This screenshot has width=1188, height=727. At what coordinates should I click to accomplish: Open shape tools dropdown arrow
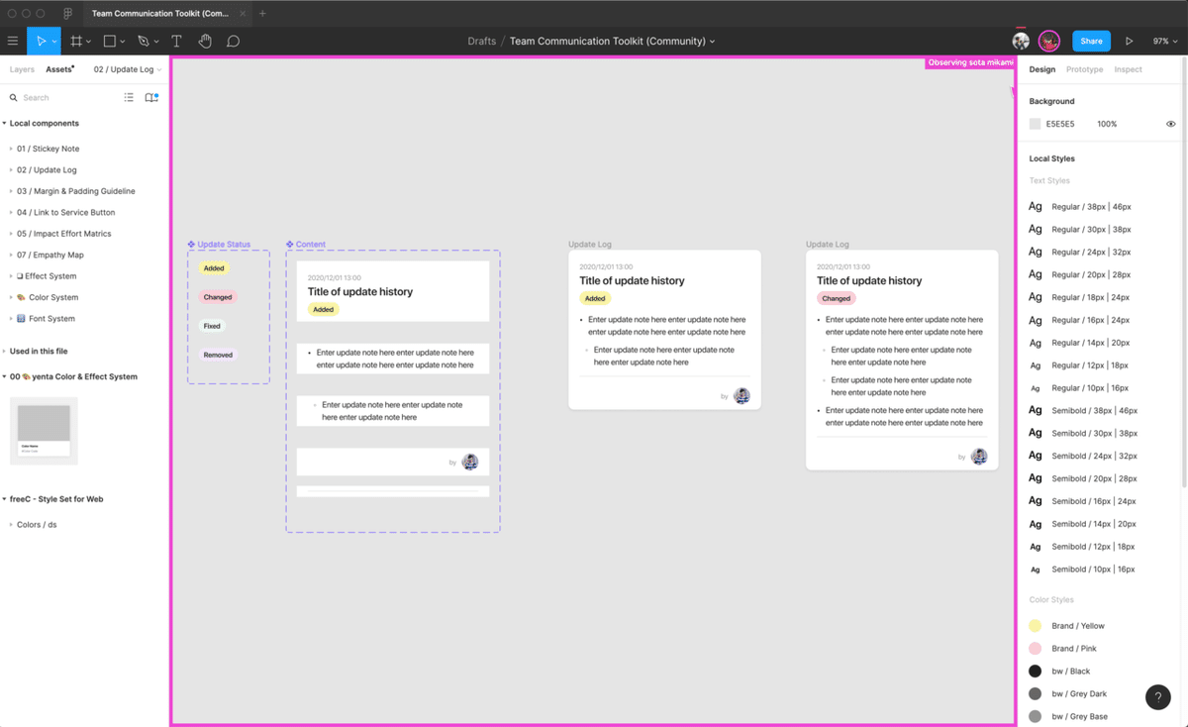click(x=123, y=42)
